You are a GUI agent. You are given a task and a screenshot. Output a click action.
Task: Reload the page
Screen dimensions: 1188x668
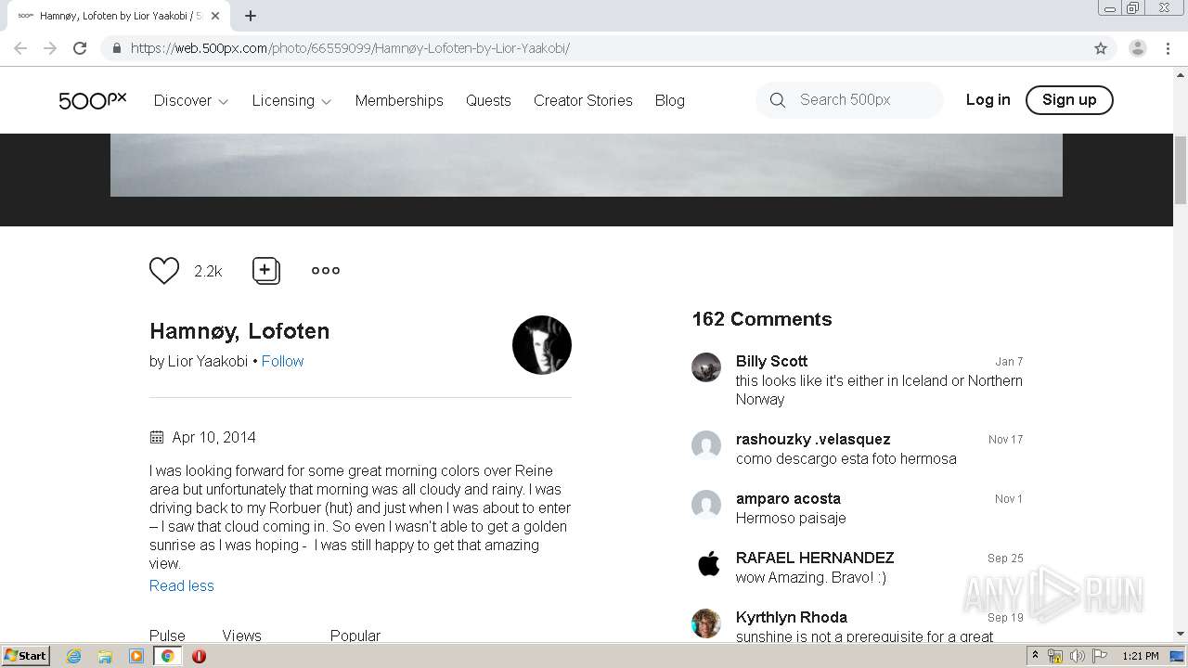[x=80, y=48]
